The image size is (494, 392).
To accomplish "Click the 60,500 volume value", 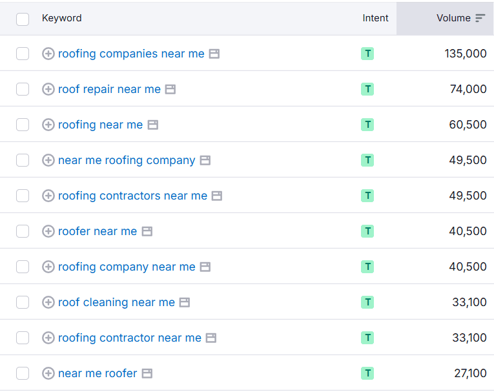I will click(x=468, y=125).
